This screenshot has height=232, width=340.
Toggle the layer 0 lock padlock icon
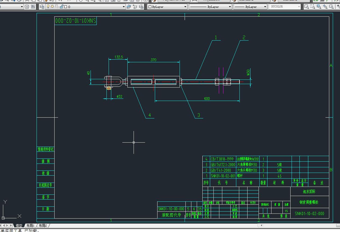(62, 7)
